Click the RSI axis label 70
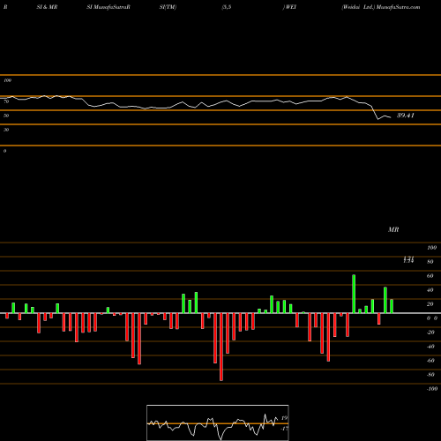The height and width of the screenshot is (441, 441). click(6, 101)
